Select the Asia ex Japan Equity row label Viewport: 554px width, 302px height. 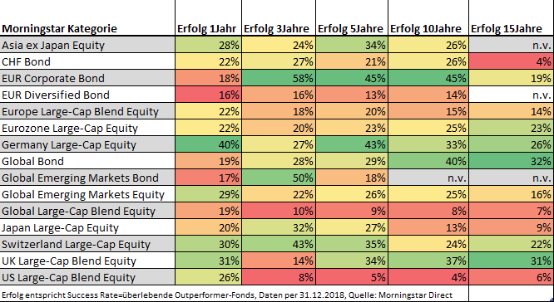[87, 45]
